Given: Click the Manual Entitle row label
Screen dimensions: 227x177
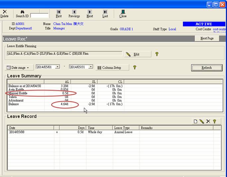Looking at the screenshot, I should click(18, 93).
